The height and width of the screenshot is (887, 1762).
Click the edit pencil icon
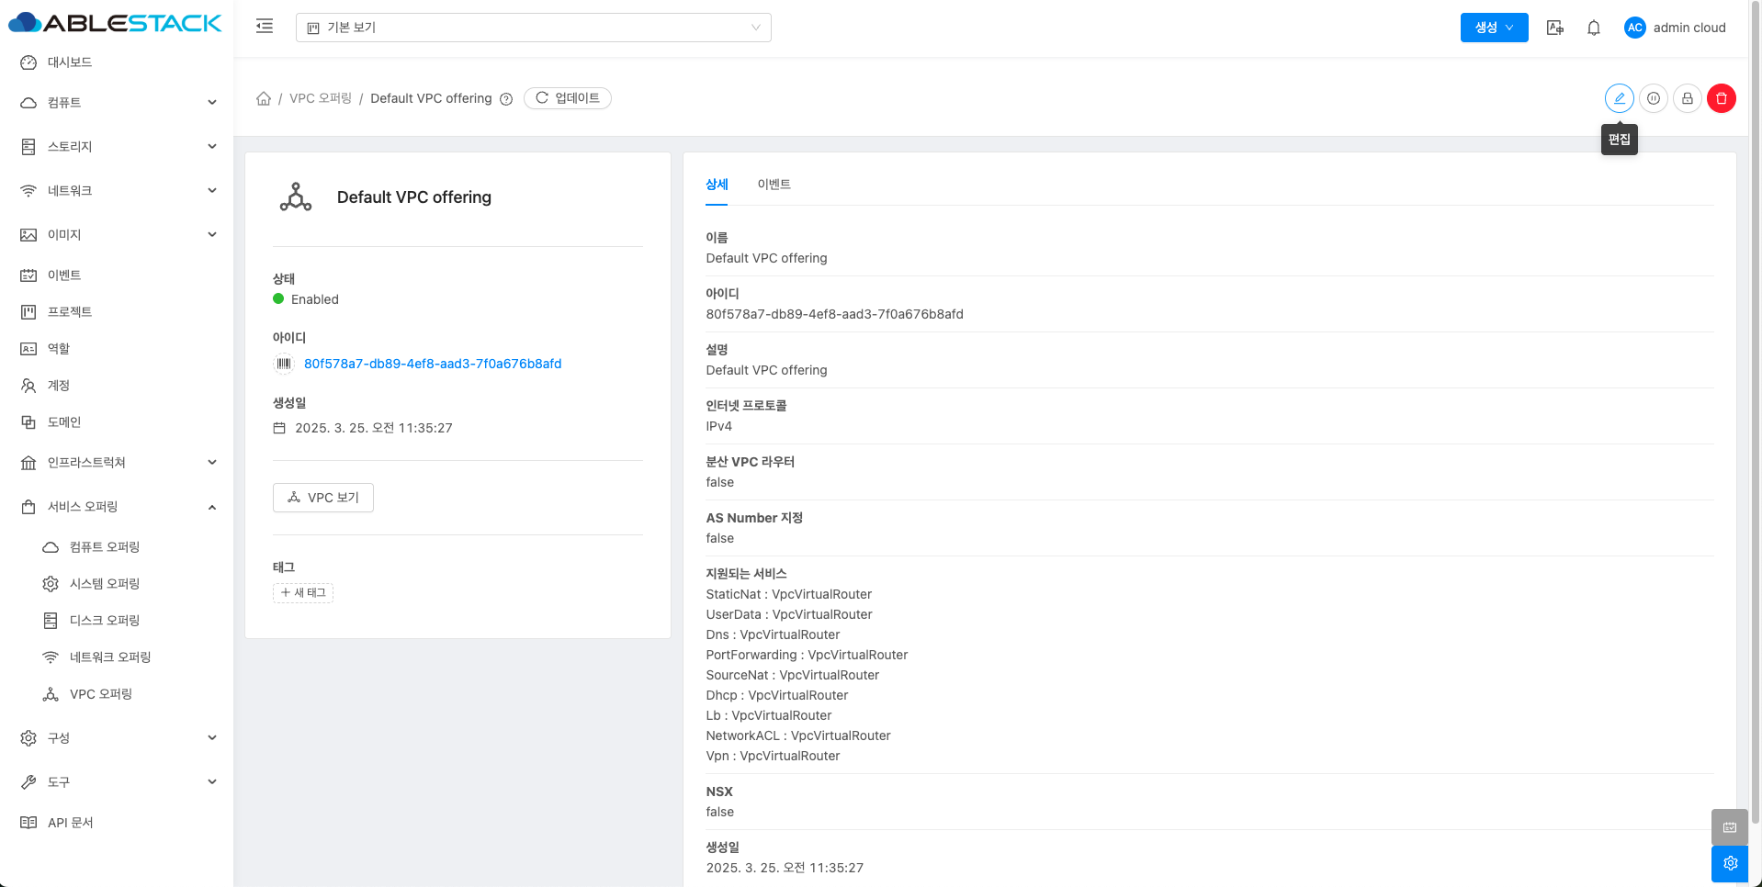(1619, 98)
